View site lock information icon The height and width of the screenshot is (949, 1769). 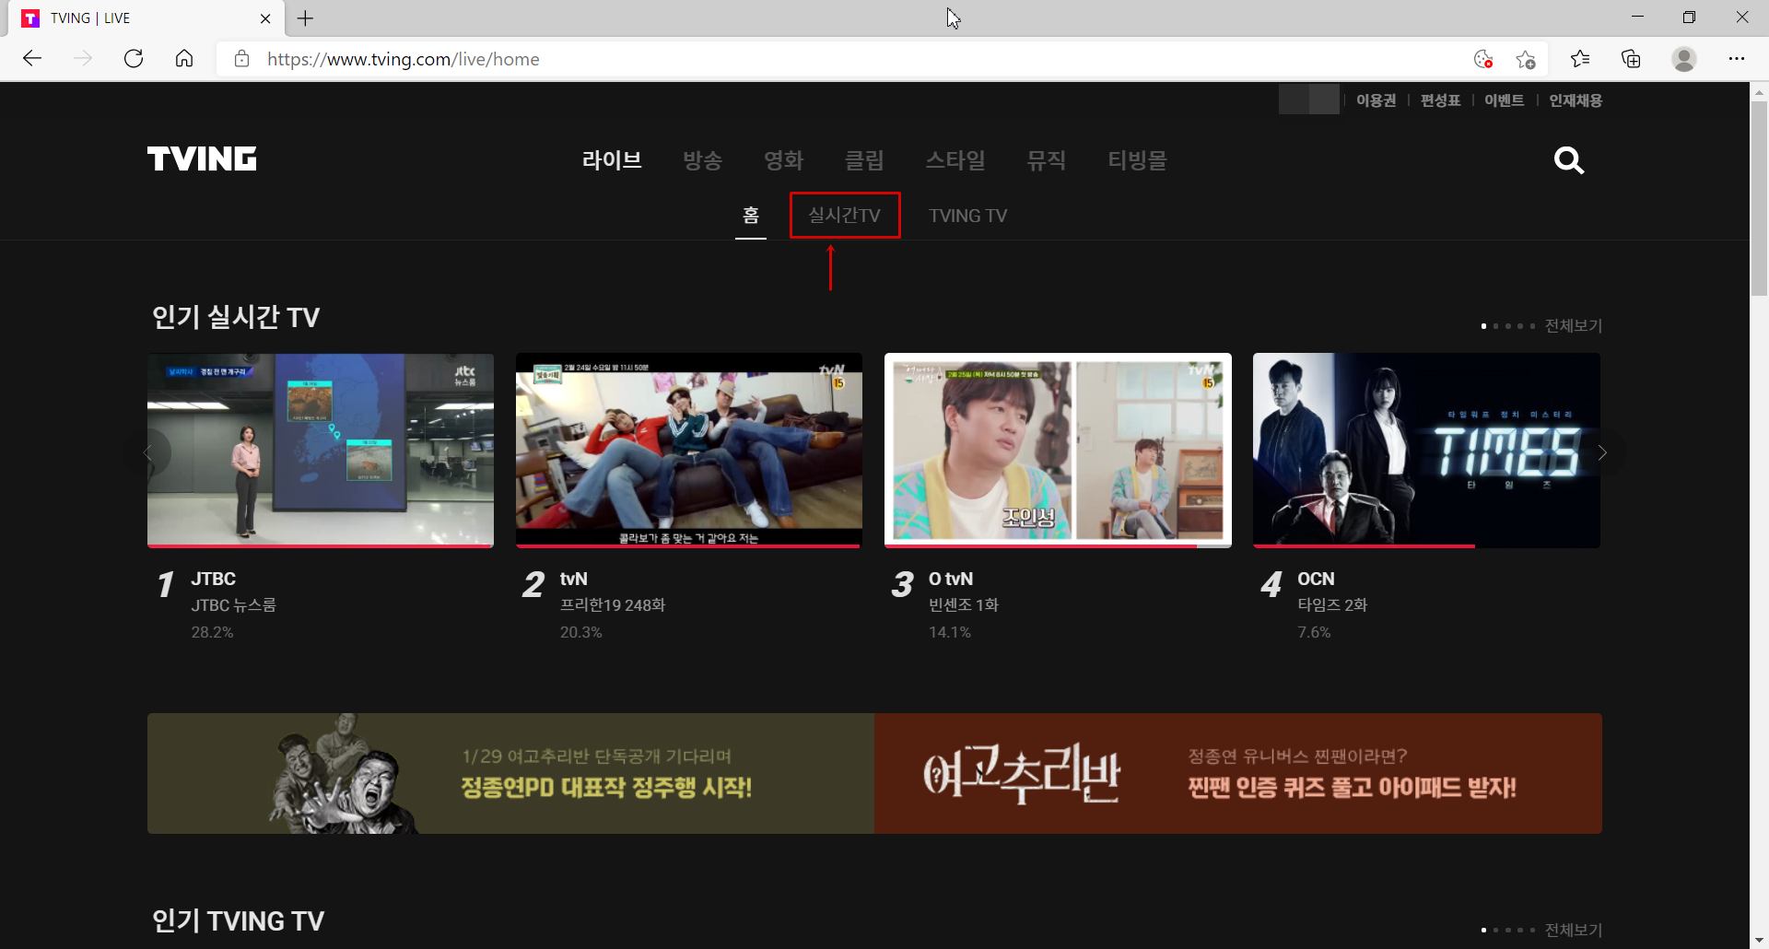click(x=241, y=59)
